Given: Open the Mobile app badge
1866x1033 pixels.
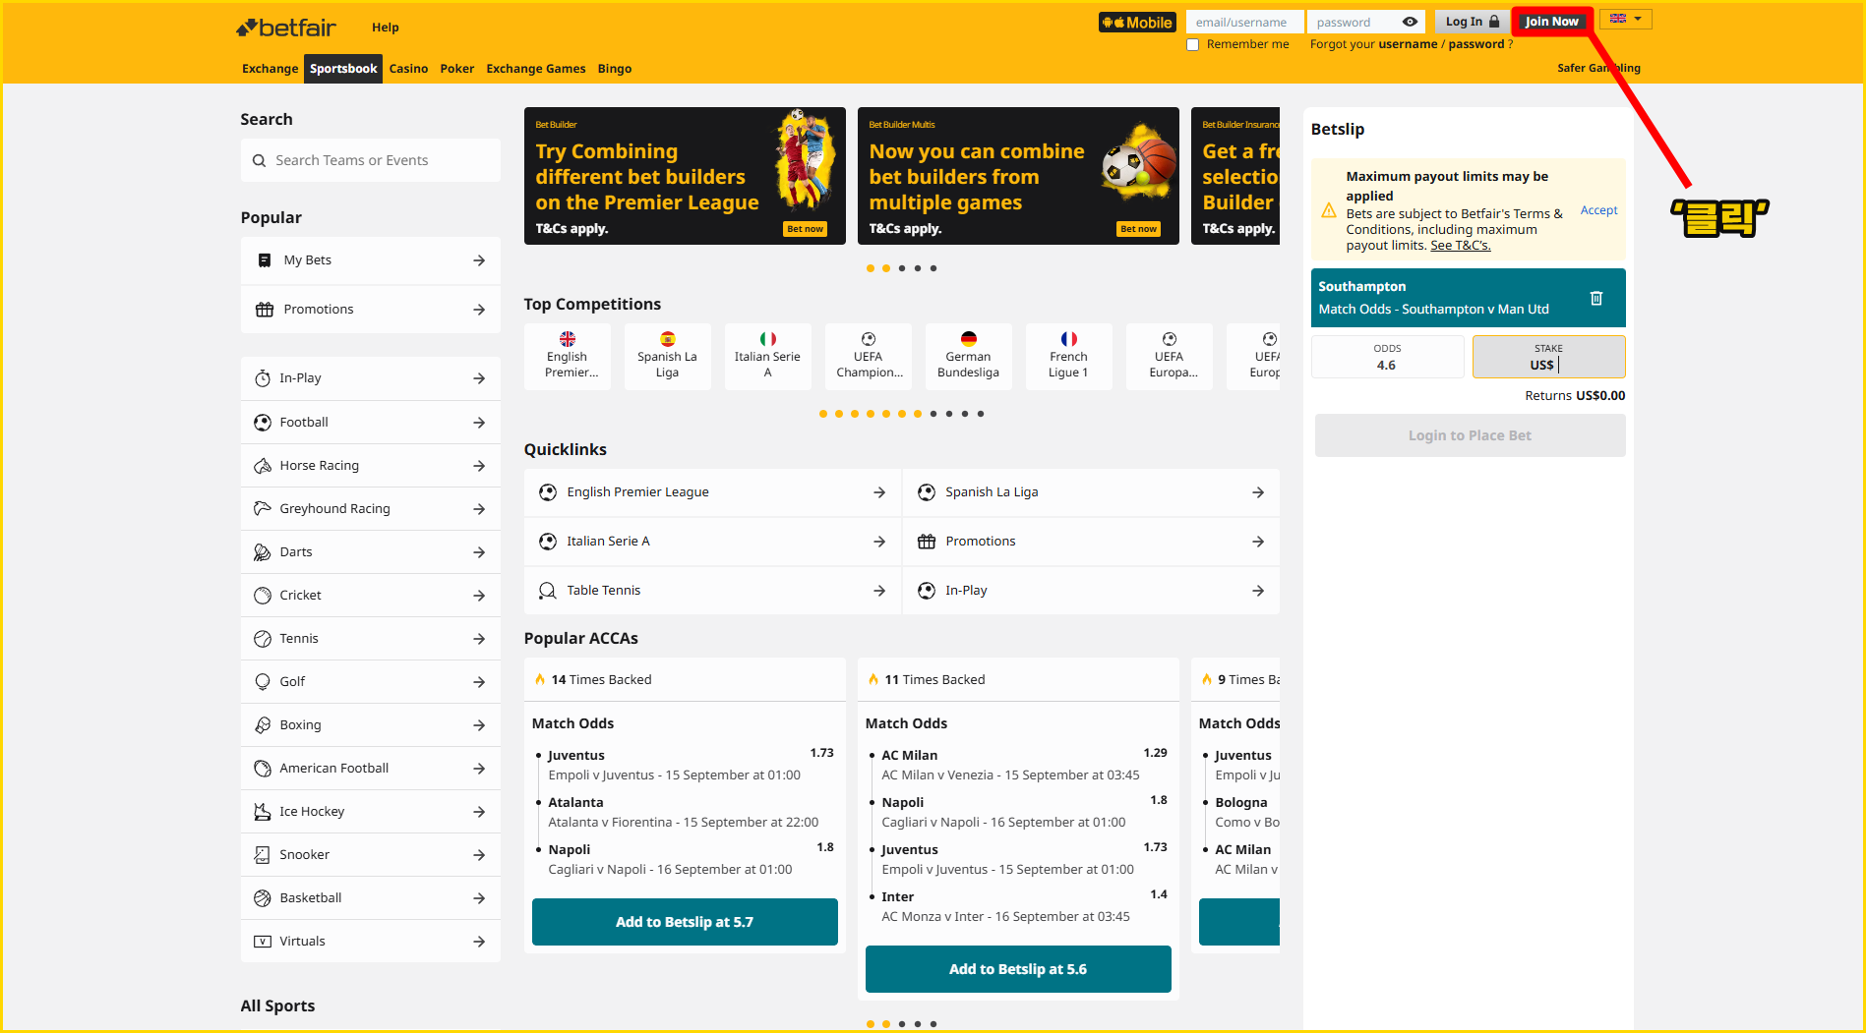Looking at the screenshot, I should (x=1136, y=23).
